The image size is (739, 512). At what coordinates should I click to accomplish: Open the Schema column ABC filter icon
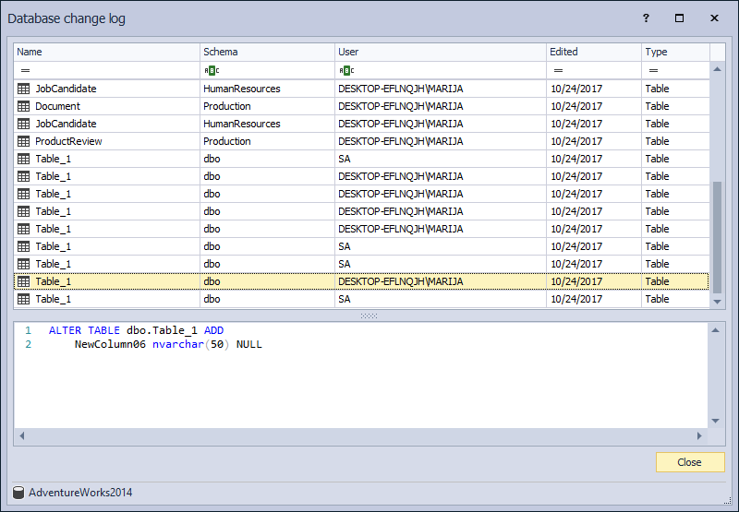click(212, 70)
